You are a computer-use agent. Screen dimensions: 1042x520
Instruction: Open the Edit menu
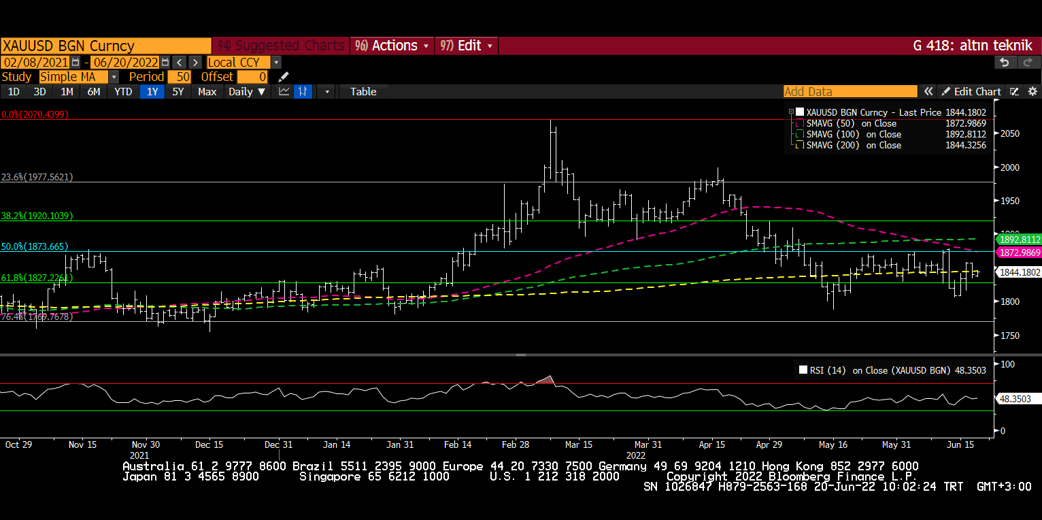coord(467,46)
